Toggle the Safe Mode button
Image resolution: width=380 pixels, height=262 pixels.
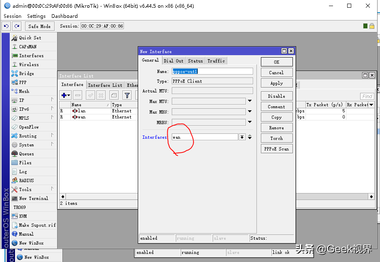pyautogui.click(x=40, y=26)
